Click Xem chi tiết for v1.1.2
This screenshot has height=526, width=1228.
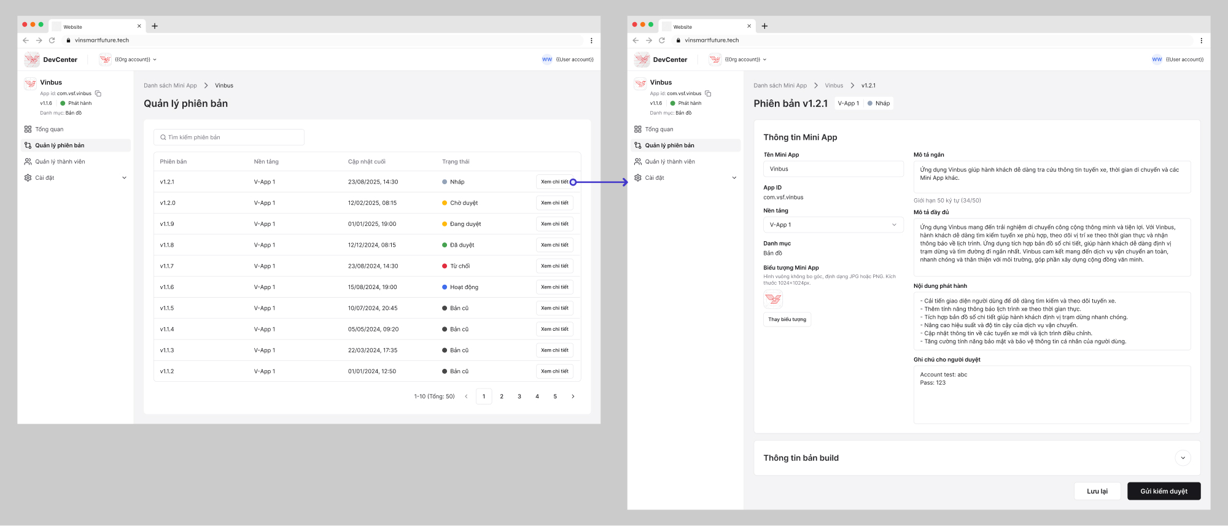(x=554, y=371)
